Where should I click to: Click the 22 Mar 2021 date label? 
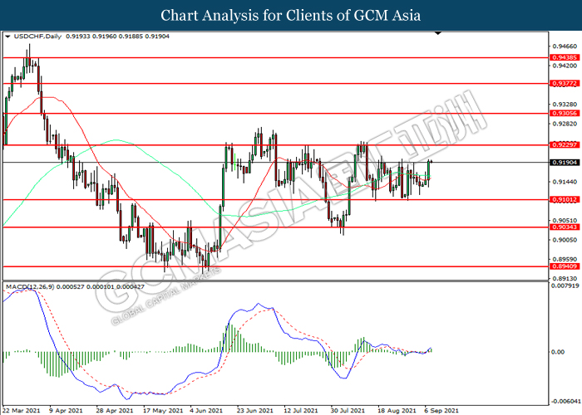point(21,411)
